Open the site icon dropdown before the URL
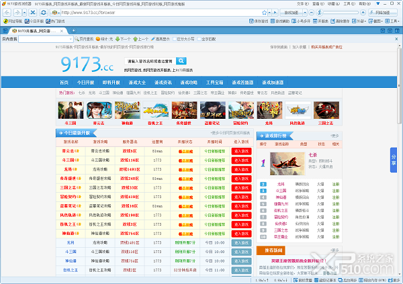 [59, 12]
